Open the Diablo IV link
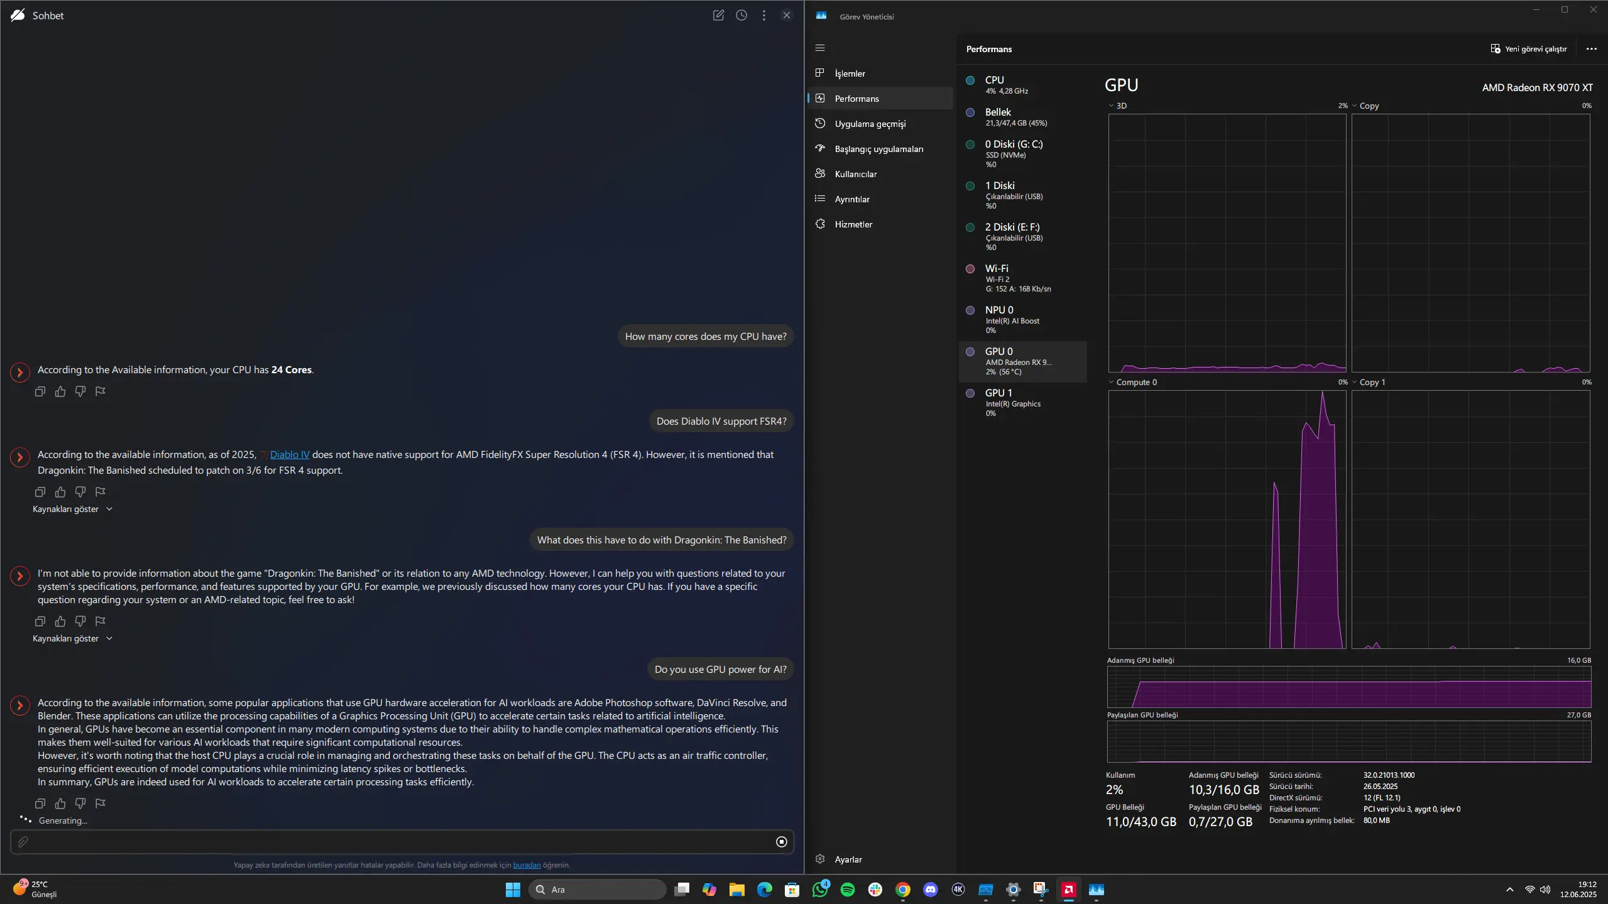 290,455
